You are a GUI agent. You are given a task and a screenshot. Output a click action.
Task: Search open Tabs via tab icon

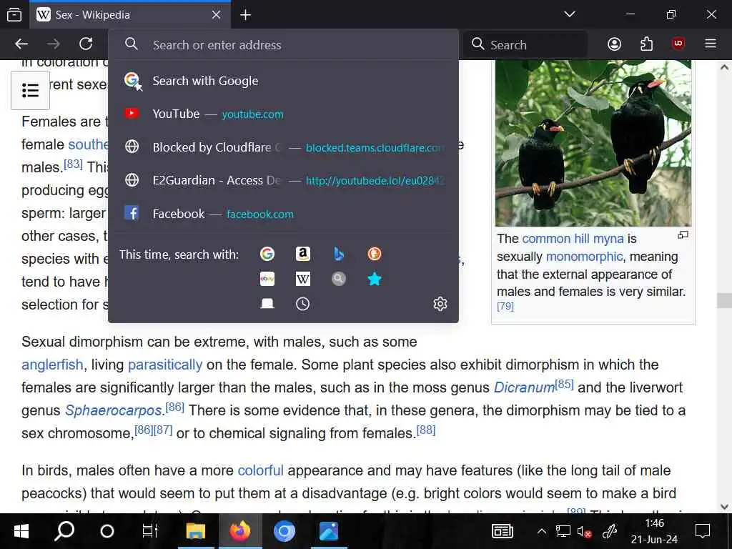tap(267, 304)
